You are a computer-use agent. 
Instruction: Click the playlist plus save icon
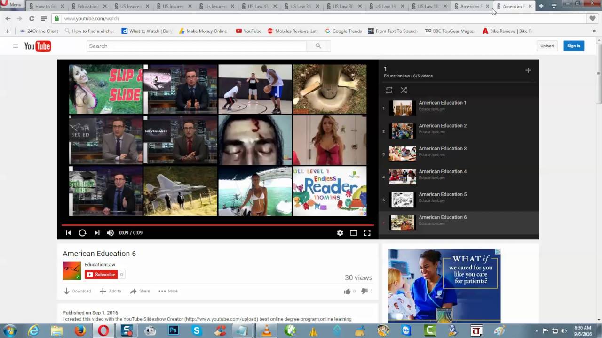click(x=528, y=70)
